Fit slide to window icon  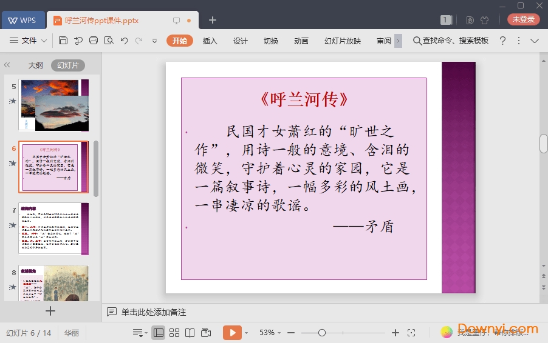click(411, 333)
